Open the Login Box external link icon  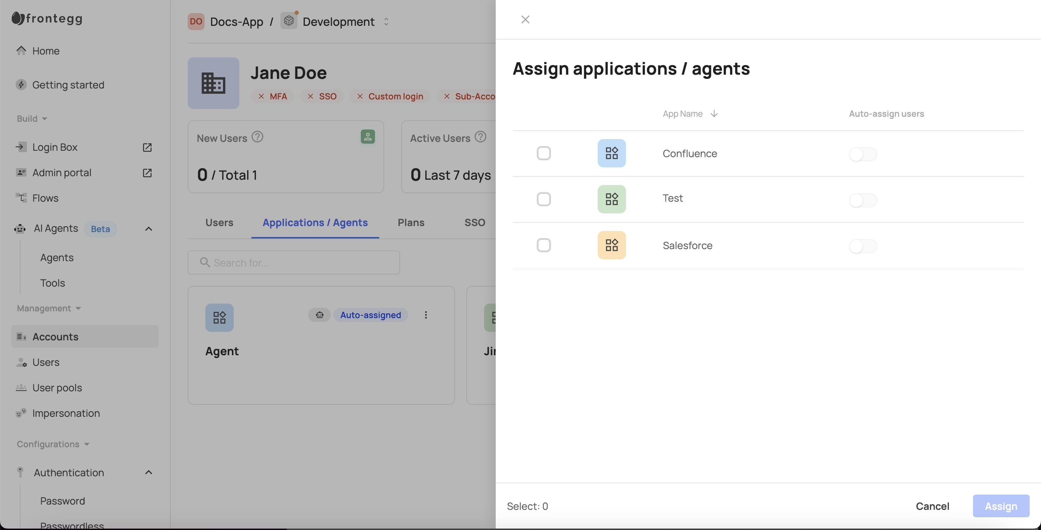coord(147,147)
